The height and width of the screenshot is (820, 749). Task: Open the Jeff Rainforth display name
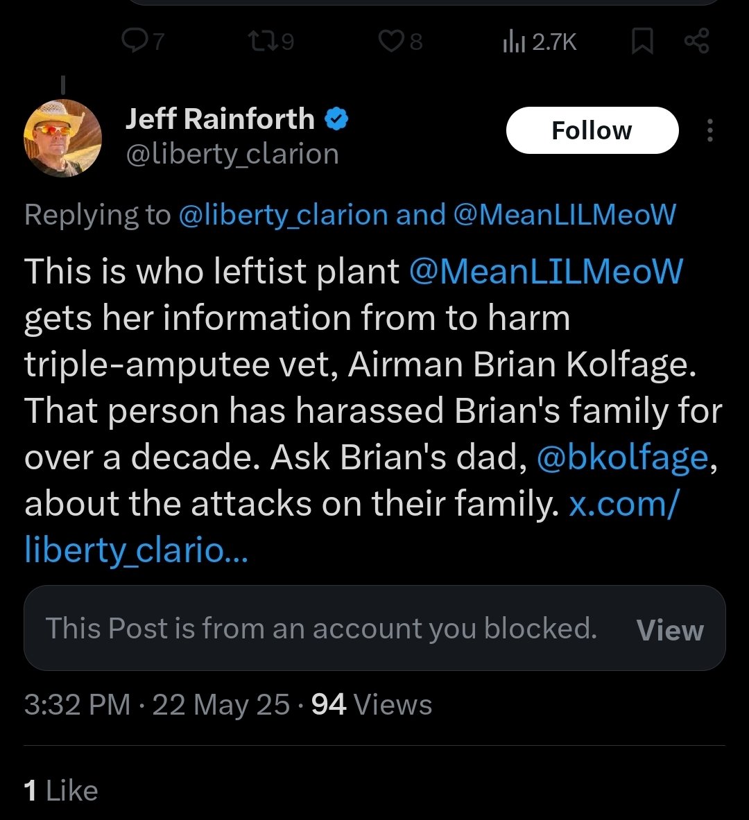click(220, 119)
